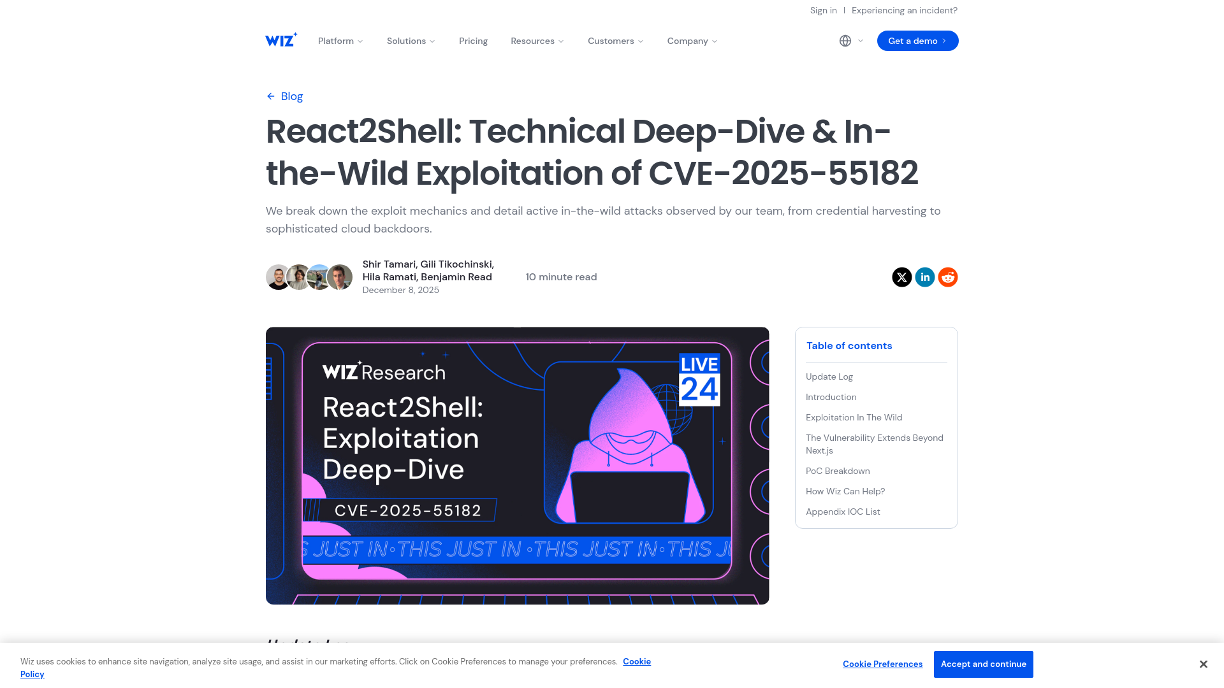The image size is (1224, 688).
Task: Click the Wiz logo
Action: pyautogui.click(x=280, y=39)
